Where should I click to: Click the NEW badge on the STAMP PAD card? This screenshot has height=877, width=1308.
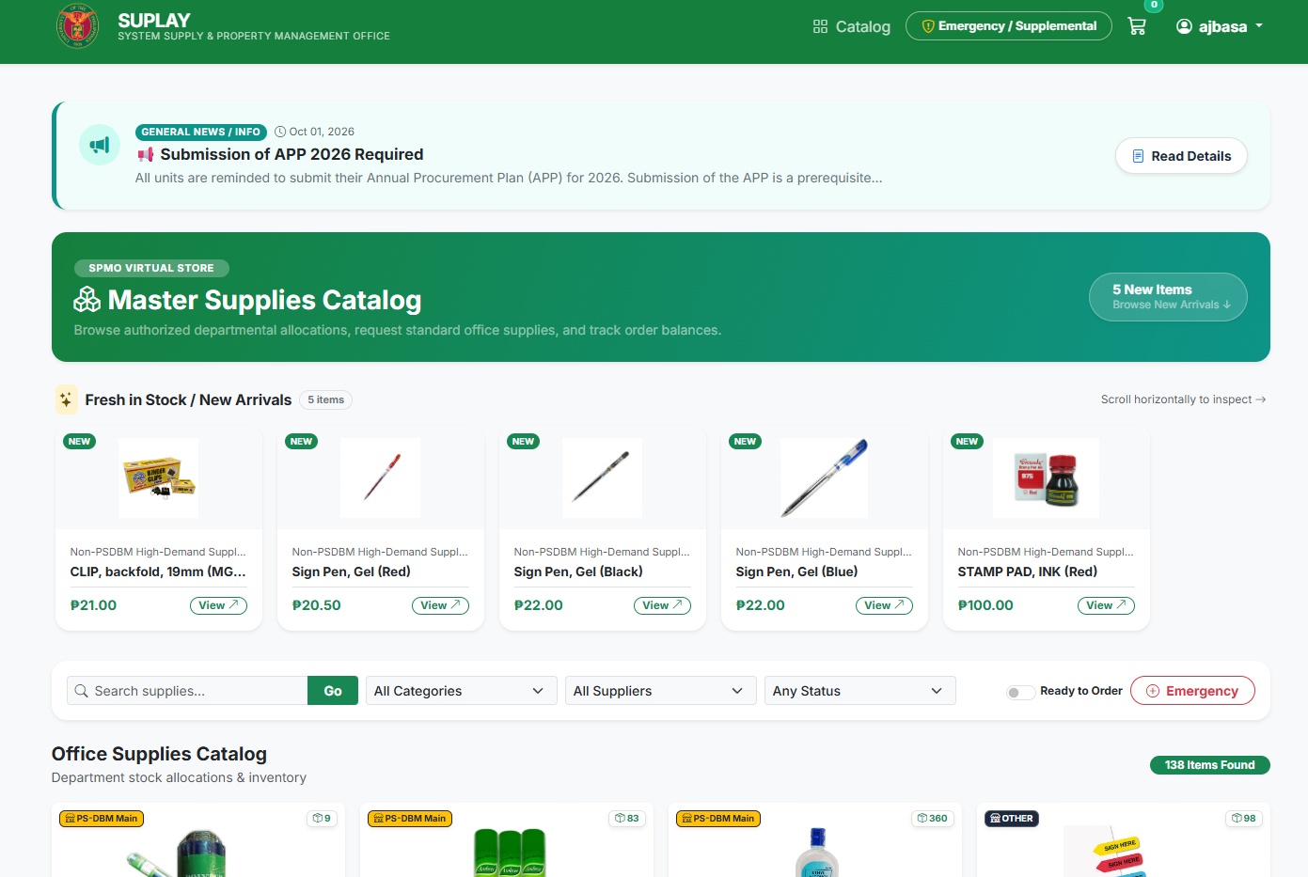coord(968,441)
